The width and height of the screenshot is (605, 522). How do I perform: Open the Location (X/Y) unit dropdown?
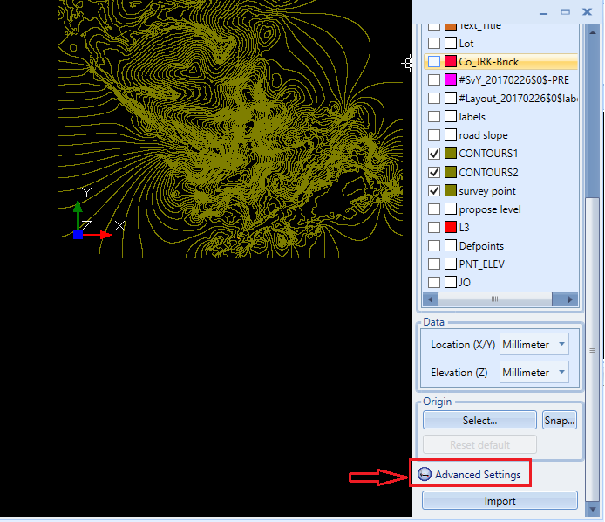point(534,344)
